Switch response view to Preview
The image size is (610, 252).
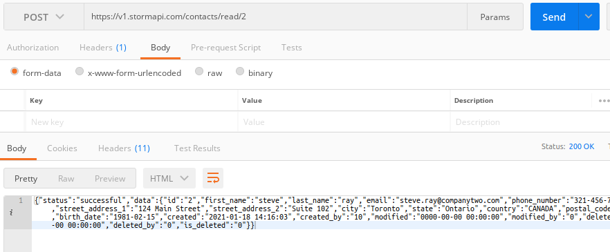click(x=110, y=179)
